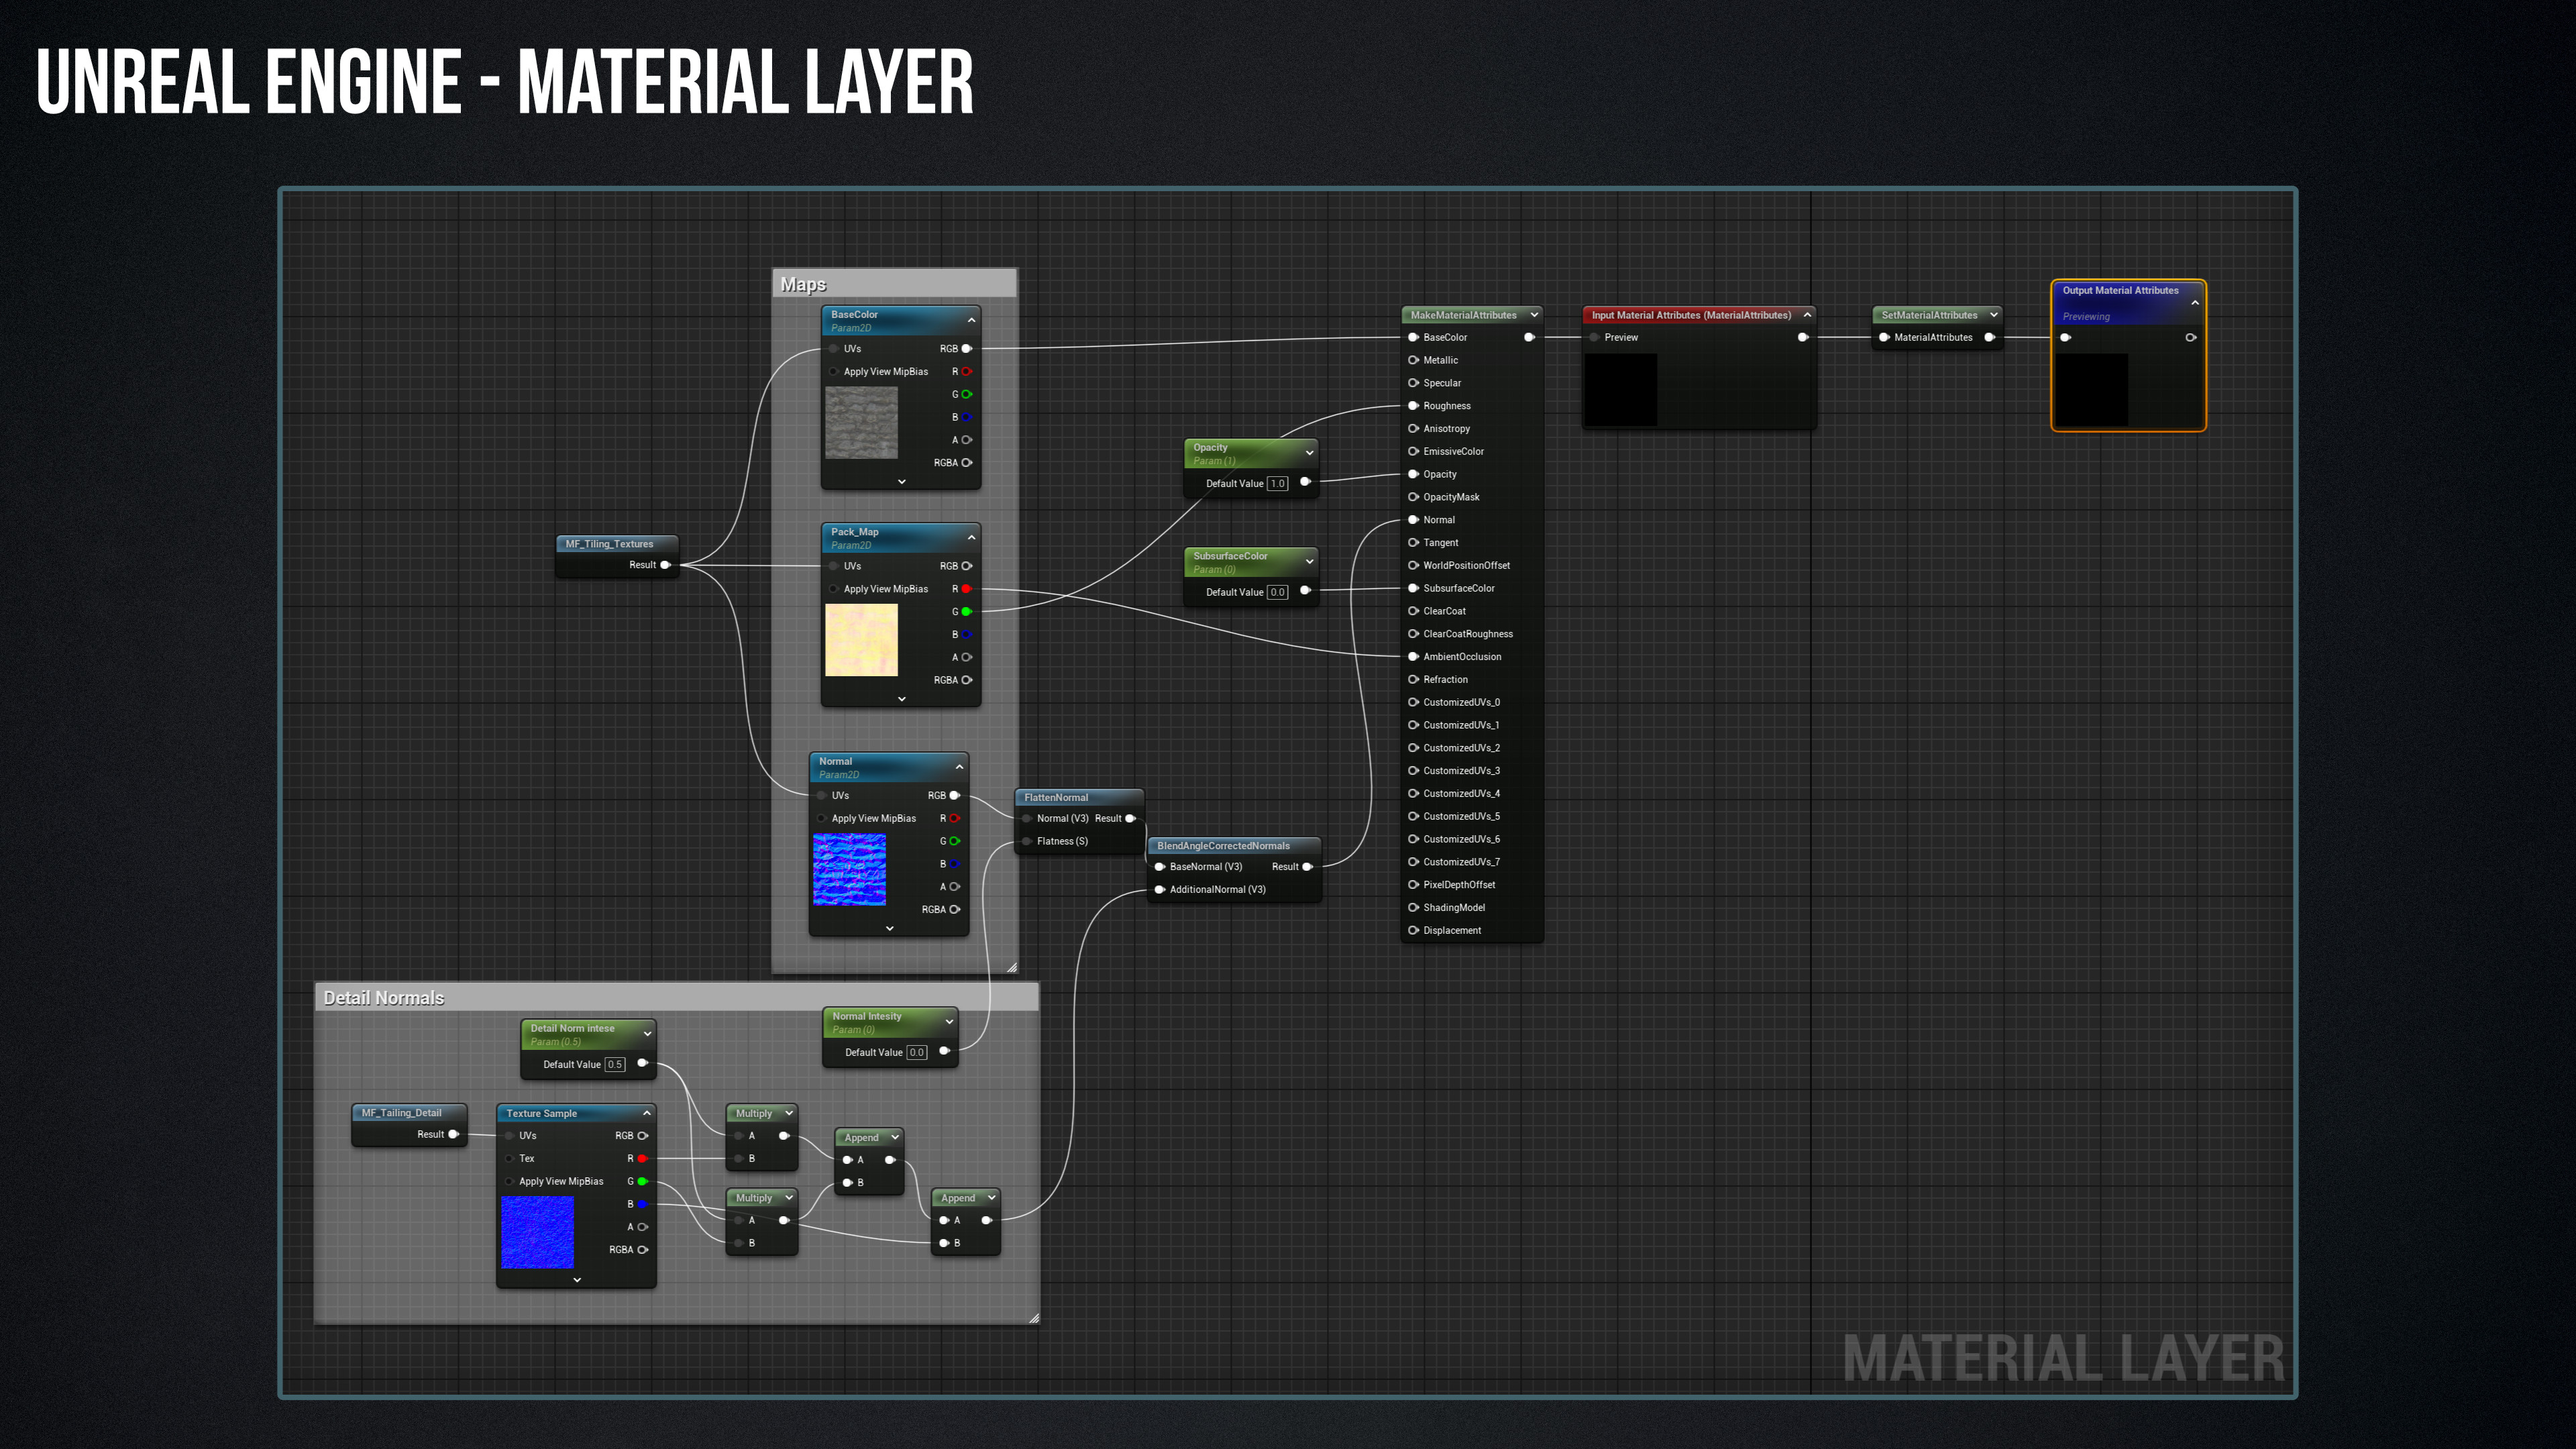2576x1449 pixels.
Task: Select the Detail Normals comment title
Action: 384,998
